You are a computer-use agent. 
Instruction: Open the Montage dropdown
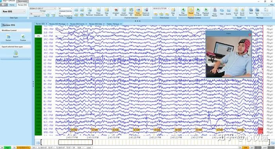pos(42,8)
